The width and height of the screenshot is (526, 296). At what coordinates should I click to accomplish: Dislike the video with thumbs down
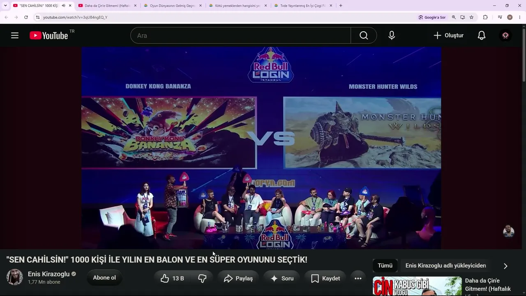coord(202,278)
